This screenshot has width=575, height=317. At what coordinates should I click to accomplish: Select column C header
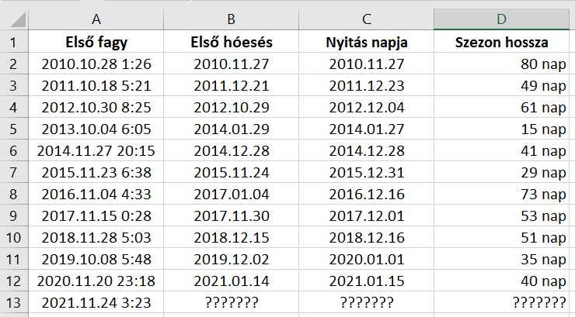click(367, 19)
